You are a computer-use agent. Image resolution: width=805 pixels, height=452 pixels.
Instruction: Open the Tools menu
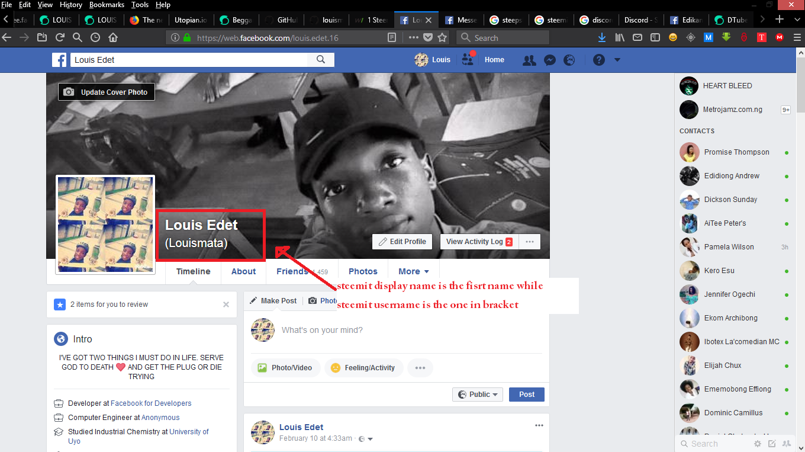click(x=140, y=5)
